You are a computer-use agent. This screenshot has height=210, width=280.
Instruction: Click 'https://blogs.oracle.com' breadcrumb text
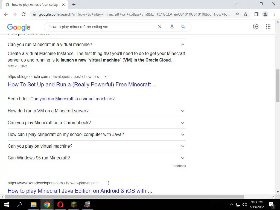(28, 77)
